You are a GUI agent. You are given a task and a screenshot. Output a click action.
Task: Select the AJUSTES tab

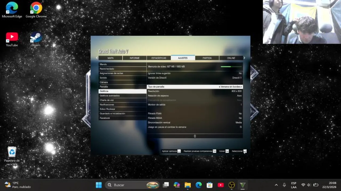coord(183,58)
